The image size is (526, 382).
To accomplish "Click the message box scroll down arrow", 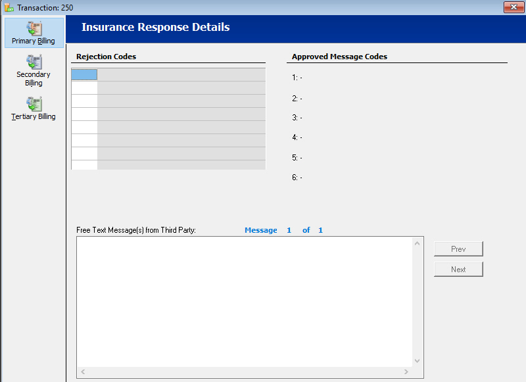I will coord(418,360).
